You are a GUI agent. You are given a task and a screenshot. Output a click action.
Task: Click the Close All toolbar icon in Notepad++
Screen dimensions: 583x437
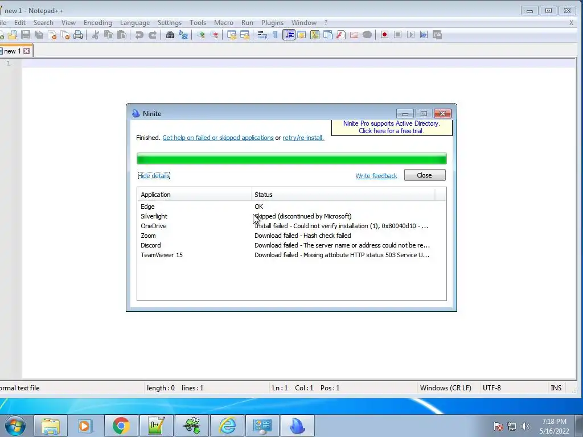65,35
